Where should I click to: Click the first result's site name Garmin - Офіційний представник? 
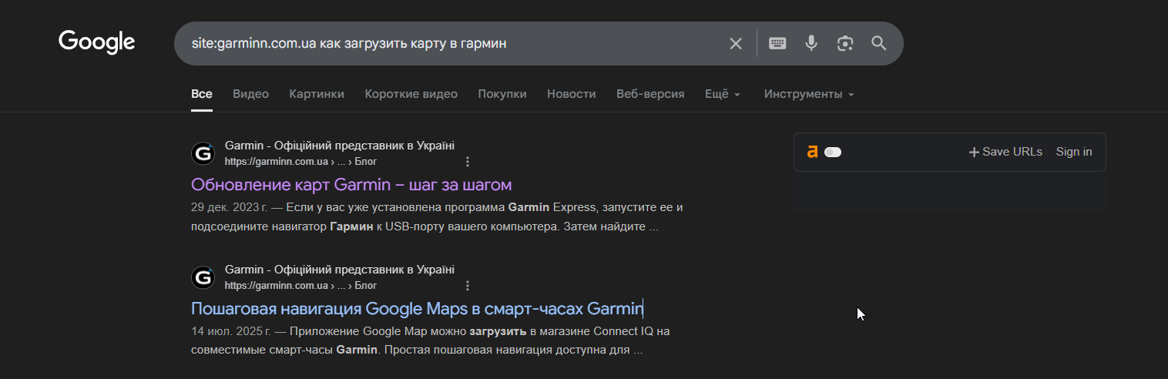pos(340,146)
